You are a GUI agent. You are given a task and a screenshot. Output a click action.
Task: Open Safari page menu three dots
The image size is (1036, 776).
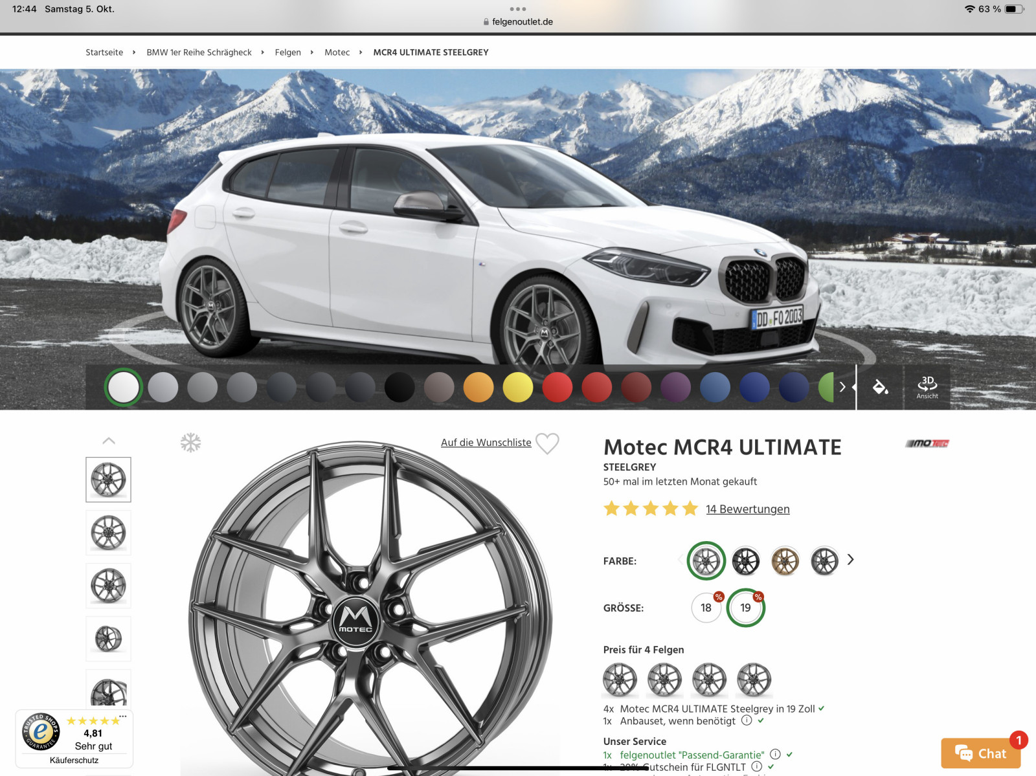(518, 9)
